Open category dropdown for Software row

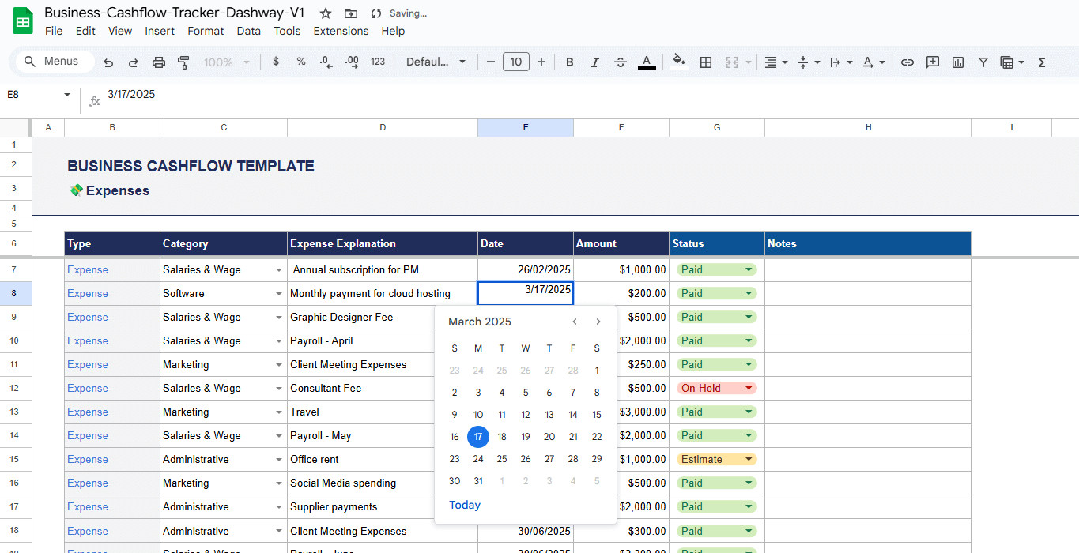coord(278,294)
